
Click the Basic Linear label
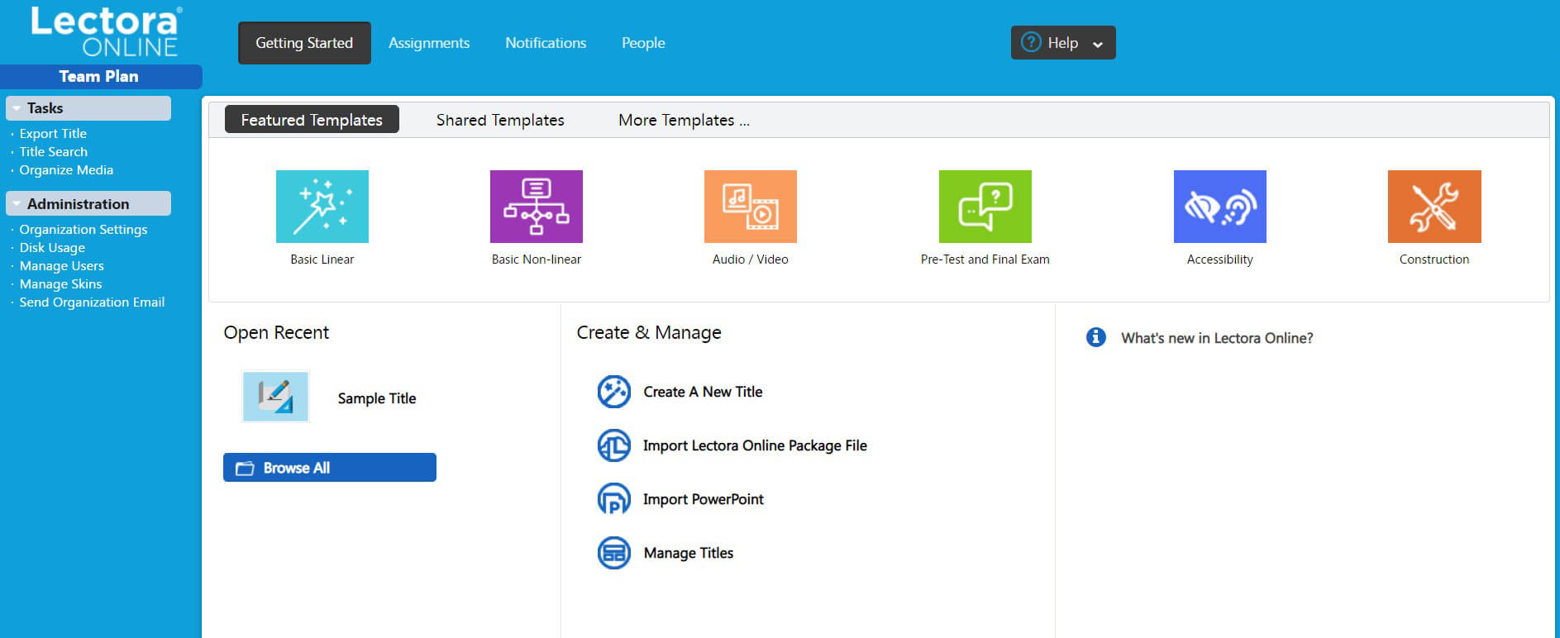322,259
